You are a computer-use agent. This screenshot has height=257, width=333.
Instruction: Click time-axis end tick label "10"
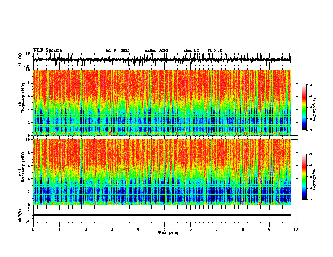(x=296, y=229)
